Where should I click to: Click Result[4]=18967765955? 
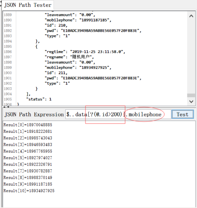(28, 151)
